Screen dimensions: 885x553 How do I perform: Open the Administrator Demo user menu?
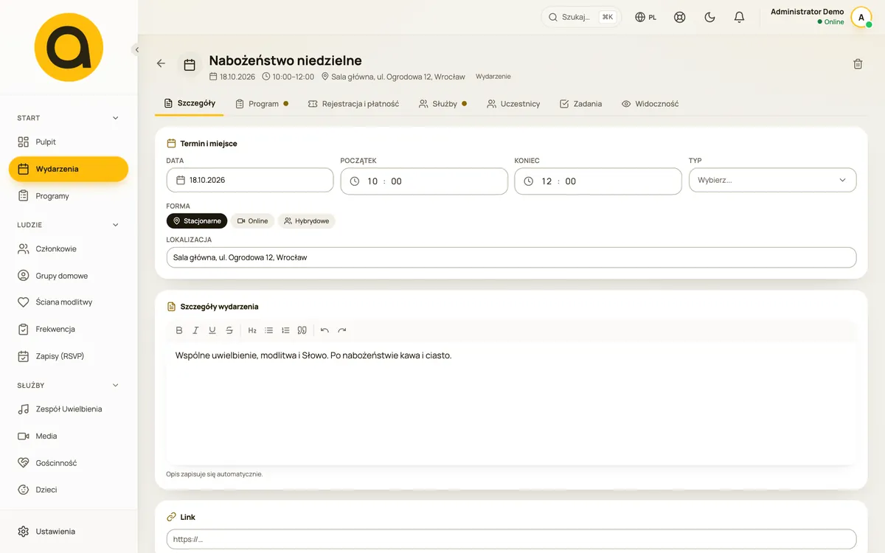pyautogui.click(x=822, y=17)
